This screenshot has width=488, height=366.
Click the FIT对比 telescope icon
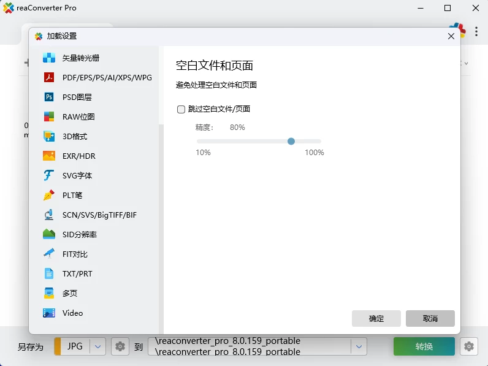pyautogui.click(x=49, y=254)
